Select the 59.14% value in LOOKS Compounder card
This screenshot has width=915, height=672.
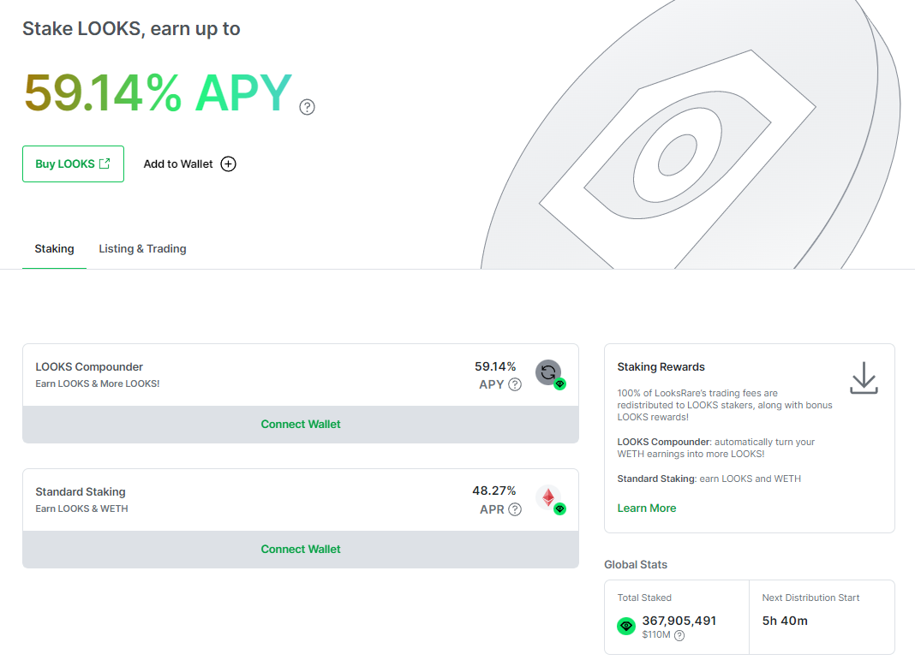(495, 366)
